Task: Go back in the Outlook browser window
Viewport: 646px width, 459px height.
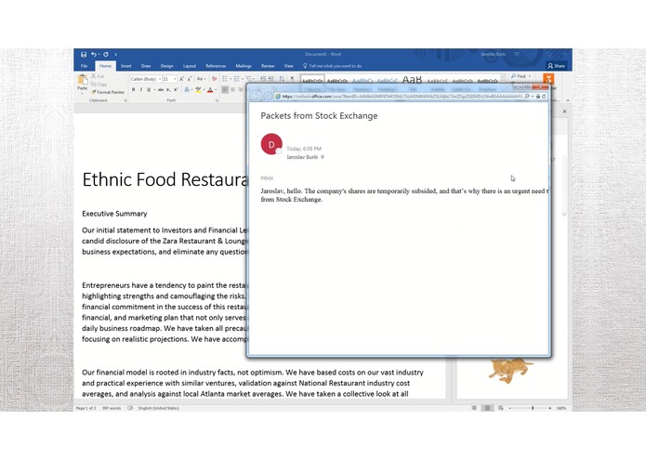Action: click(256, 97)
